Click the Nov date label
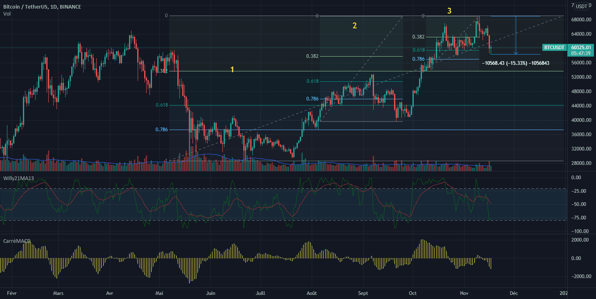Image resolution: width=596 pixels, height=299 pixels. coord(464,293)
